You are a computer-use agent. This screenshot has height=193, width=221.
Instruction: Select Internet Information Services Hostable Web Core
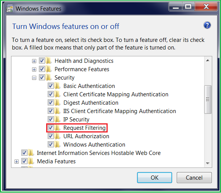98,153
